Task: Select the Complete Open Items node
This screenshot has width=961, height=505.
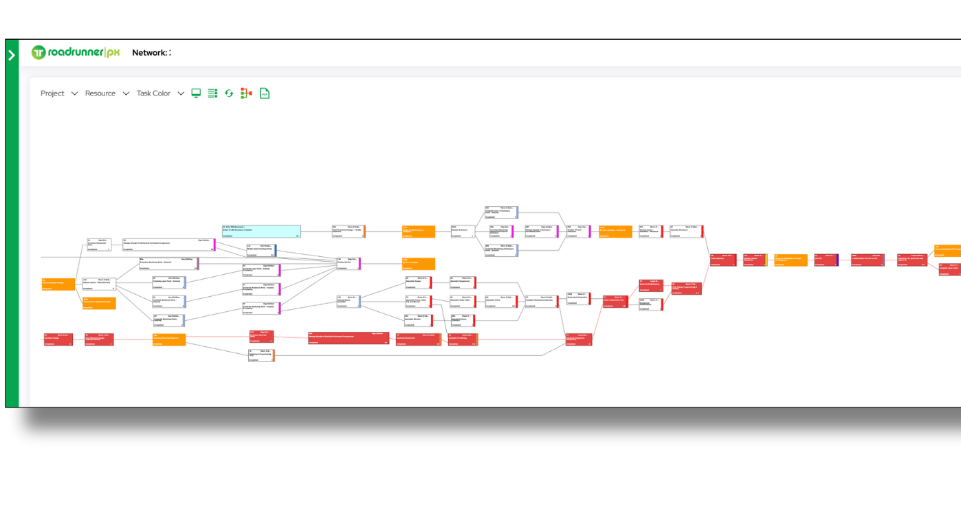Action: [x=951, y=270]
